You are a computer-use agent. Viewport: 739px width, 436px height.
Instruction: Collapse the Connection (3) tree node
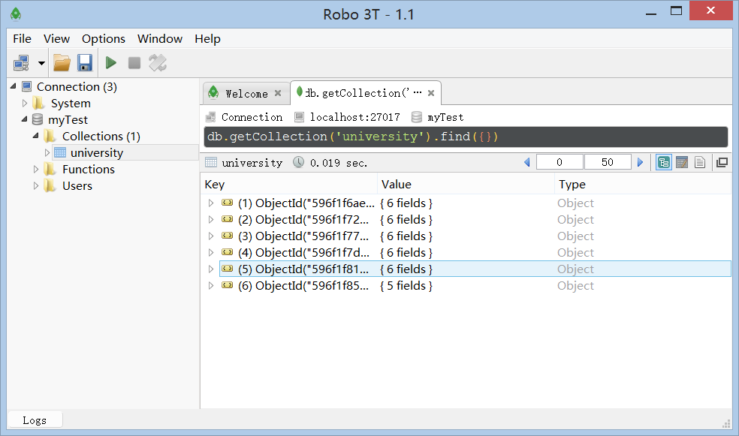click(14, 86)
